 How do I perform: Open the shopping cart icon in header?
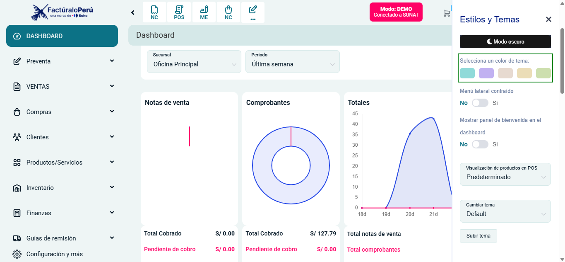coord(447,13)
